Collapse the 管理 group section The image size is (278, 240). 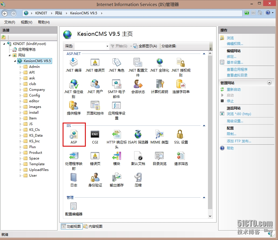[x=204, y=198]
